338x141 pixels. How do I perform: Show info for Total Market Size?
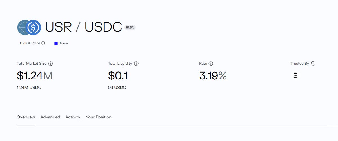tap(51, 64)
